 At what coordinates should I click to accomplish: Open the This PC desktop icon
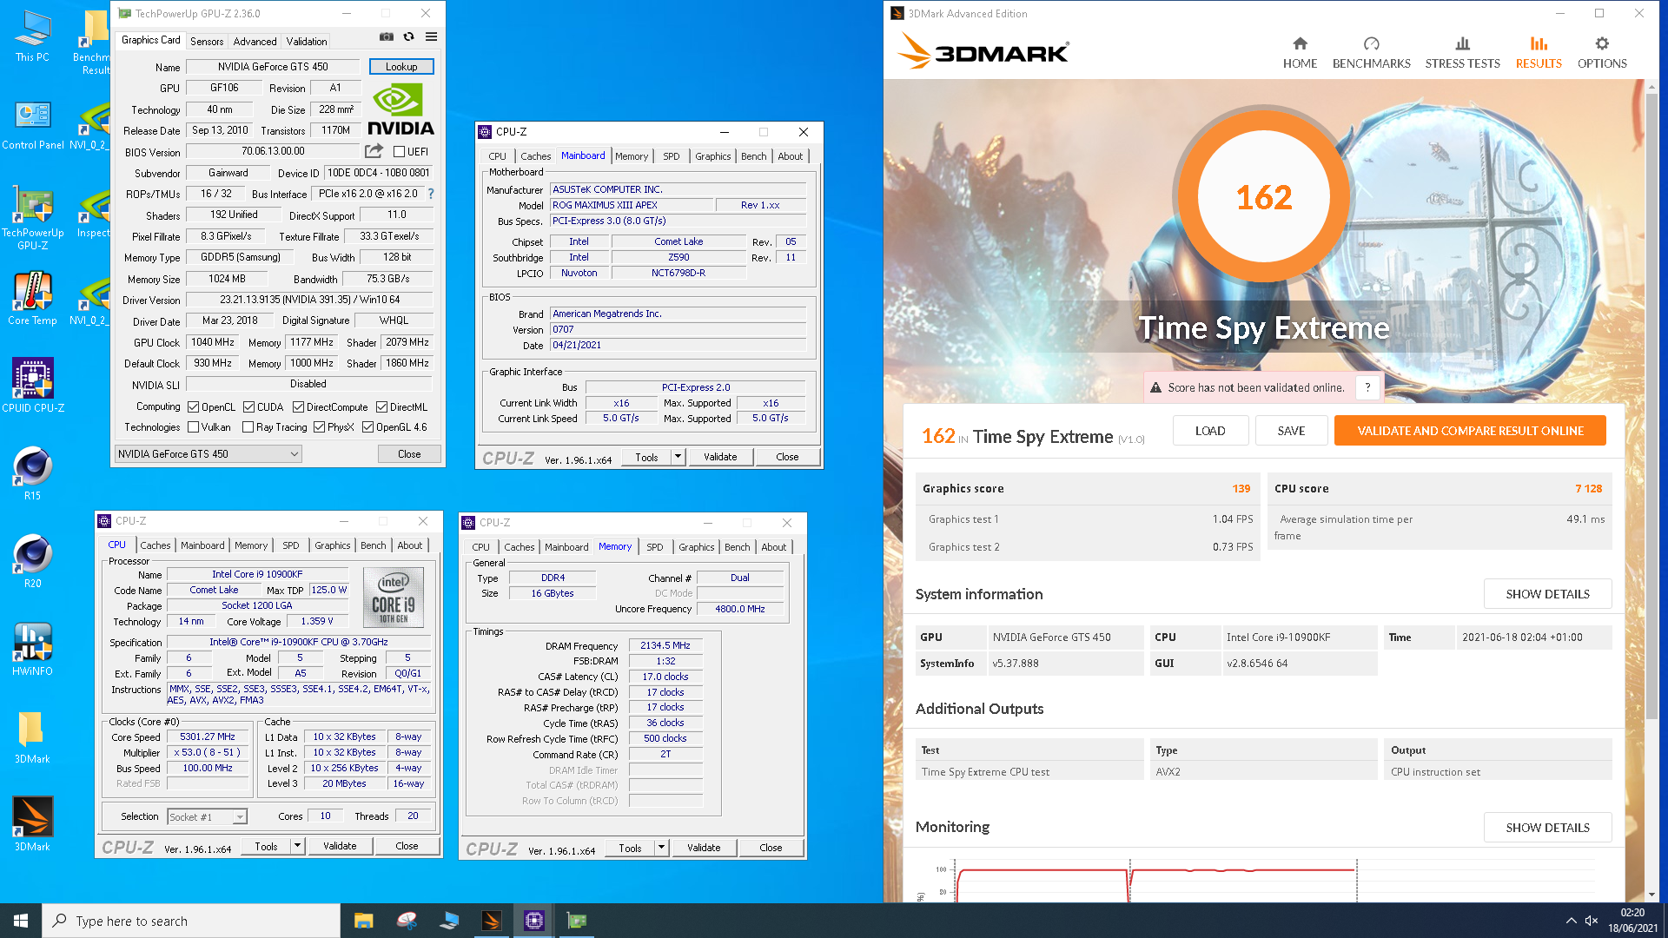[32, 36]
